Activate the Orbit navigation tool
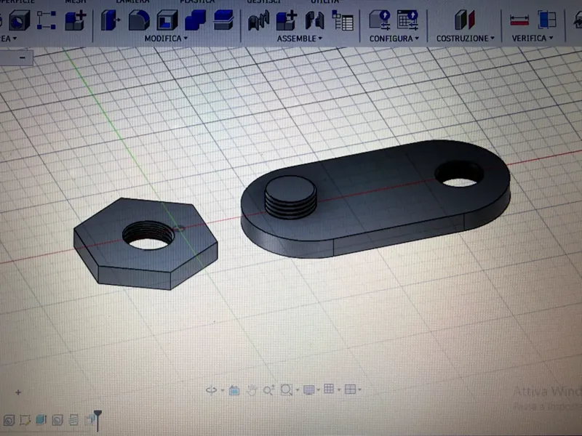The image size is (582, 436). pyautogui.click(x=212, y=390)
